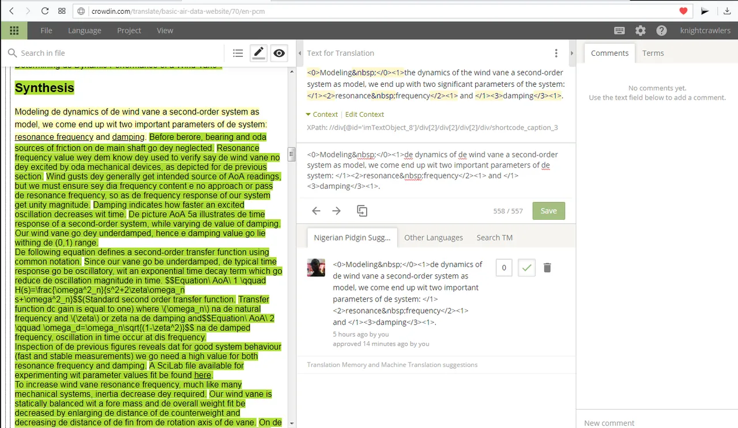Switch to the Terms tab
Image resolution: width=738 pixels, height=428 pixels.
pos(653,53)
